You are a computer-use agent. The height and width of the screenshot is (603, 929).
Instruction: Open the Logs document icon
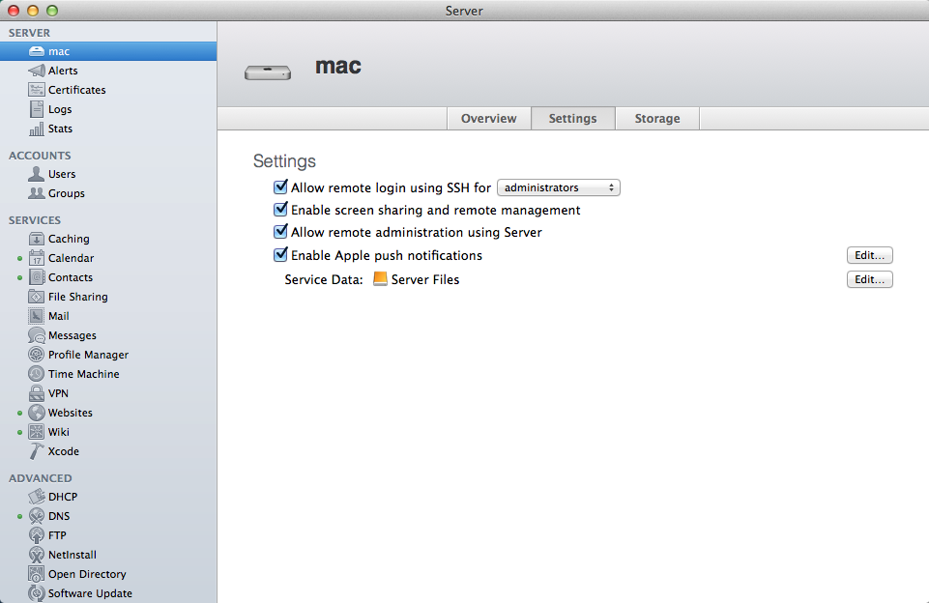click(37, 109)
